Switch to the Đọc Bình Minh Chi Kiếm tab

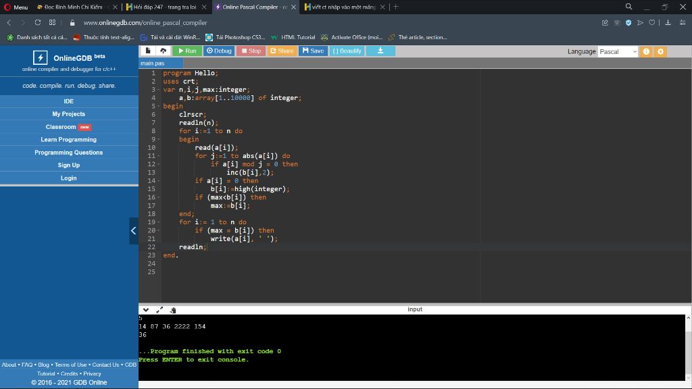tap(73, 7)
